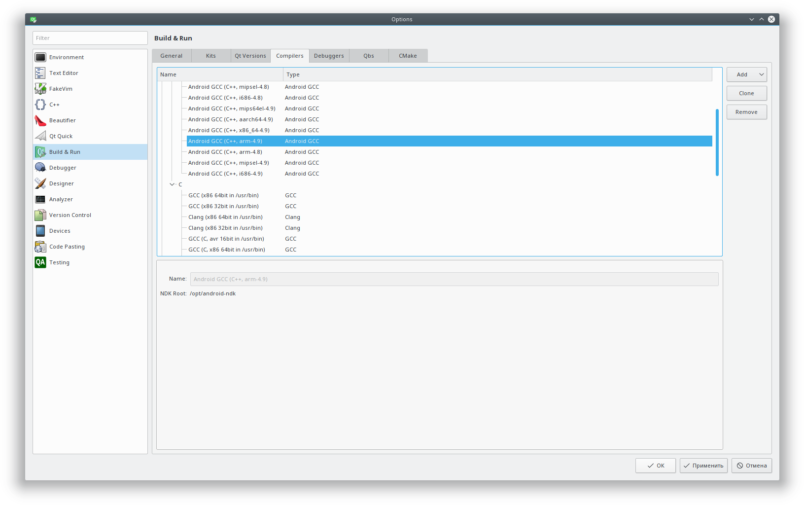This screenshot has width=804, height=505.
Task: Click the Testing (QA) sidebar icon
Action: (x=40, y=262)
